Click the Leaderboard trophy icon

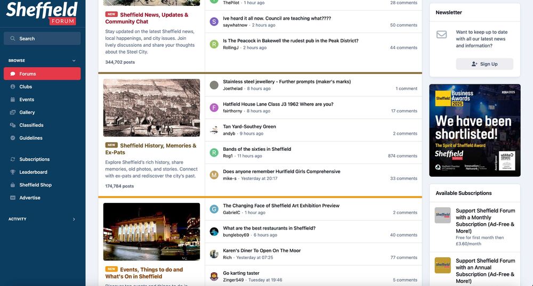[13, 172]
